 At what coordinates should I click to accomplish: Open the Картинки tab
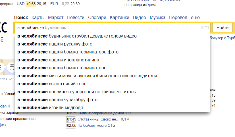click(120, 18)
